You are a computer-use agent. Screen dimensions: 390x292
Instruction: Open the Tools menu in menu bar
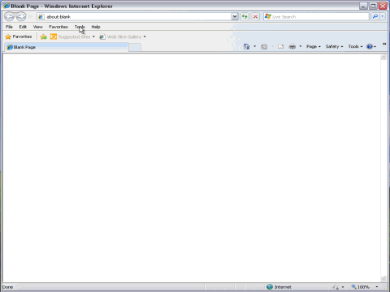click(x=80, y=27)
